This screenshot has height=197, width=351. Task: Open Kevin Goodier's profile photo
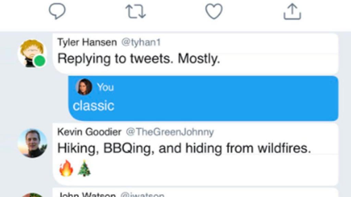[32, 143]
